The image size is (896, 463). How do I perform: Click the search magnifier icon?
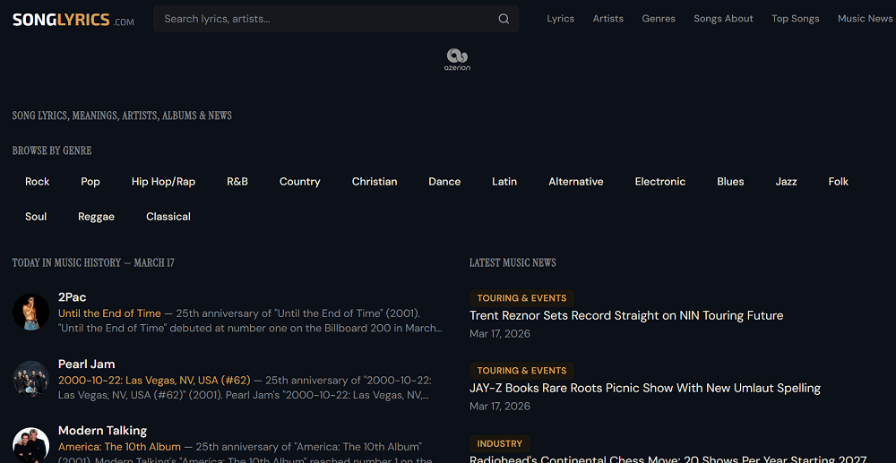coord(504,19)
